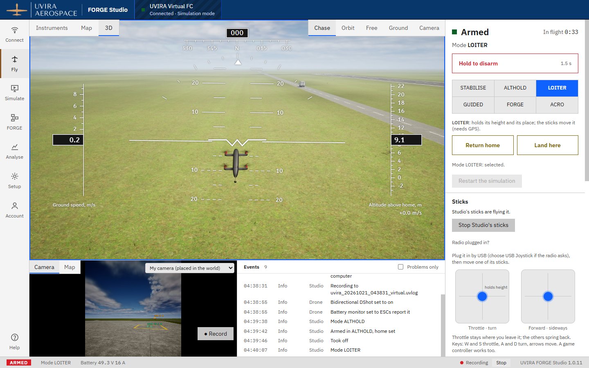
Task: Open the FORGE sidebar icon
Action: click(x=15, y=122)
